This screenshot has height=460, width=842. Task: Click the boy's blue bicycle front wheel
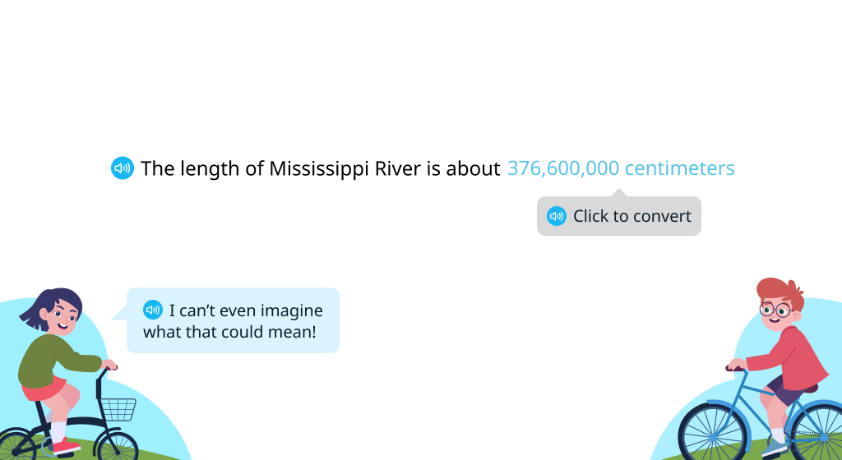712,435
